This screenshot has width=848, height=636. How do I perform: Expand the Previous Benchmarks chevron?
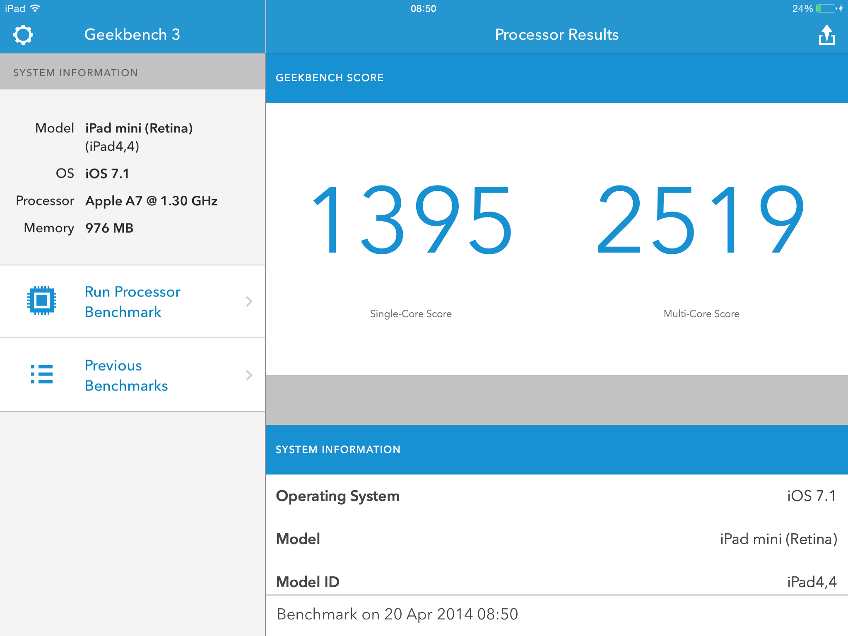pyautogui.click(x=249, y=375)
